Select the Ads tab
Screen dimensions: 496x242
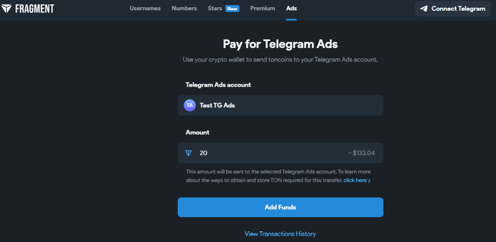click(x=291, y=9)
